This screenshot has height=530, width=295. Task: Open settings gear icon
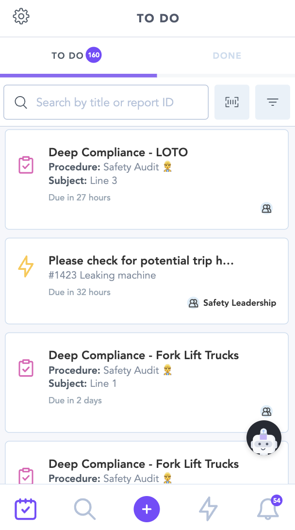(21, 17)
